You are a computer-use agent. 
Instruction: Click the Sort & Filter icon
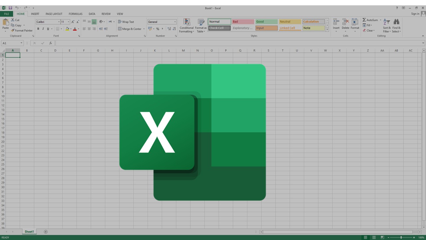click(386, 21)
